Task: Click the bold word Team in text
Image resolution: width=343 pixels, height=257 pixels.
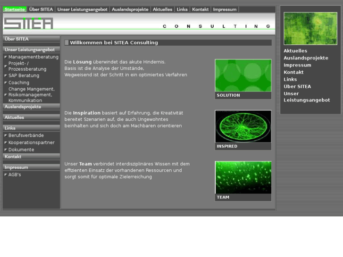Action: coord(85,164)
